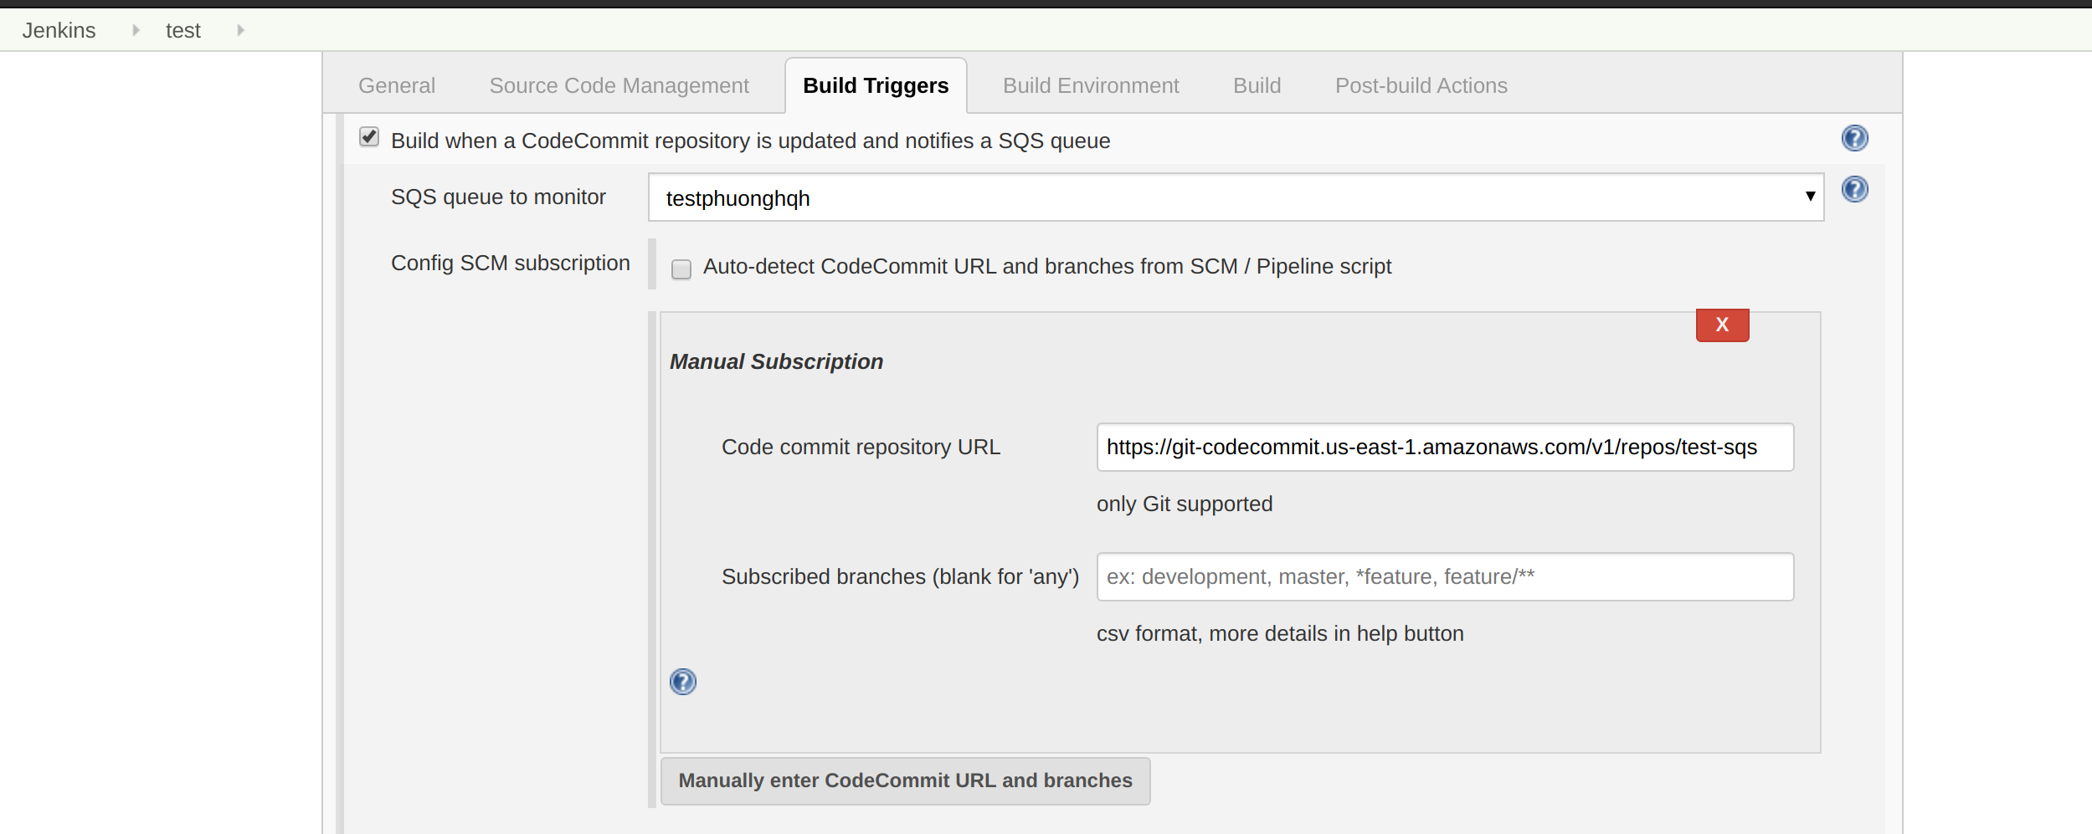Click Manually enter CodeCommit URL and branches
The image size is (2092, 834).
point(905,780)
